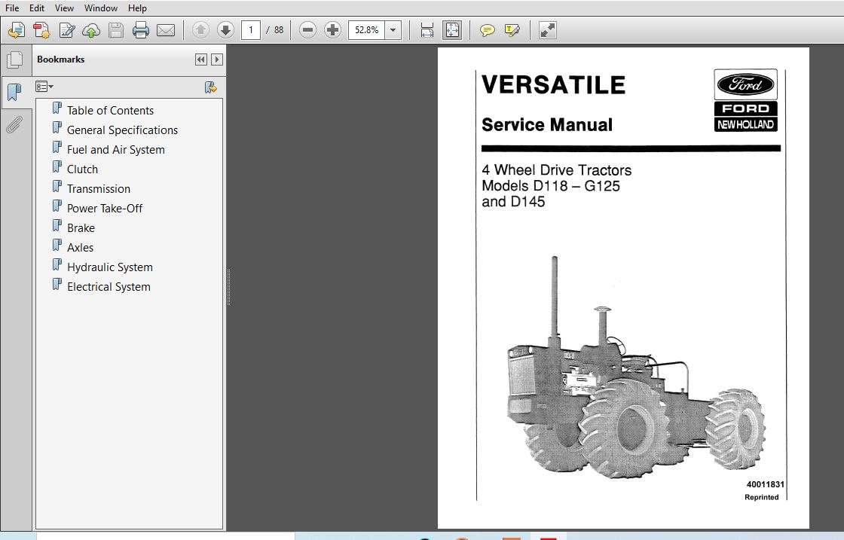844x540 pixels.
Task: Click the cloud upload icon
Action: (91, 30)
